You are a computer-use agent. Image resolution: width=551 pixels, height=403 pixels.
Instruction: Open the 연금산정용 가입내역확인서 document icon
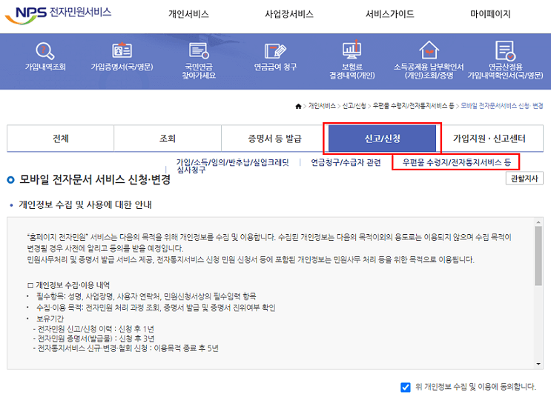[x=505, y=50]
